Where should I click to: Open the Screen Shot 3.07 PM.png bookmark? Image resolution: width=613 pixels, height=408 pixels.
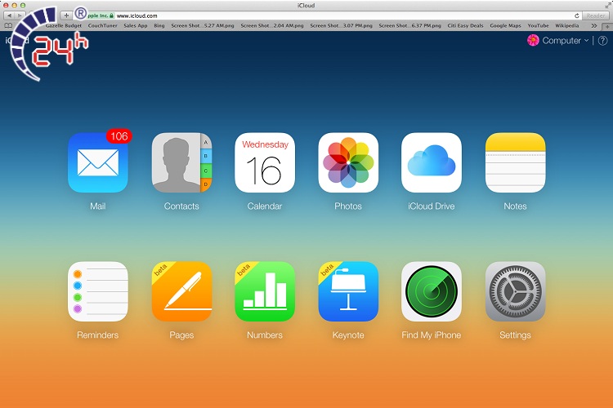[x=342, y=26]
